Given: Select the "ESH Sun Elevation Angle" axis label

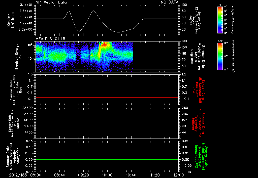Looking at the screenshot, I should click(195, 20).
